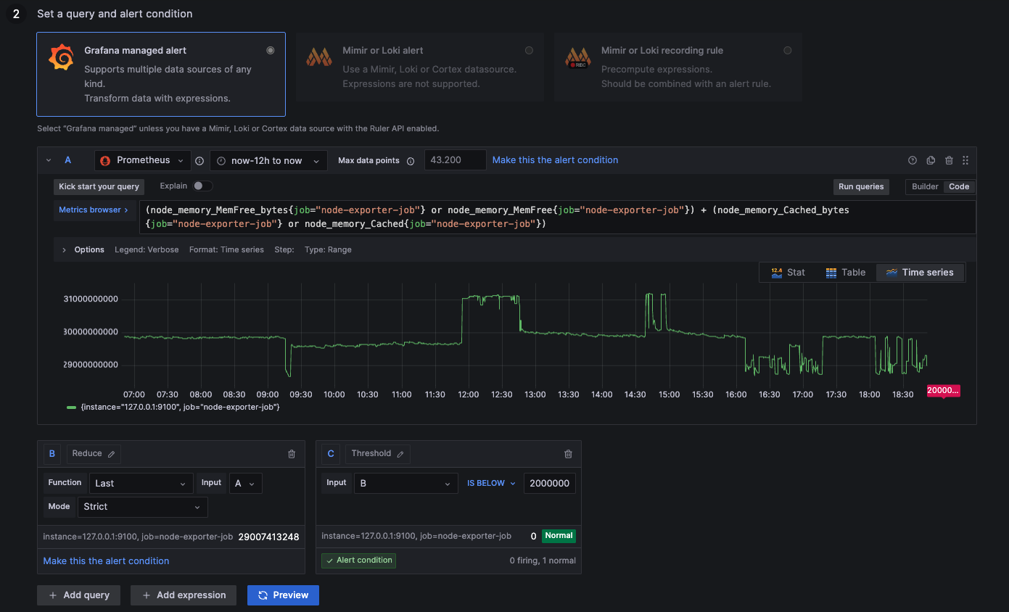The width and height of the screenshot is (1009, 612).
Task: Click the red threshold handle labeled 20000...
Action: click(944, 391)
